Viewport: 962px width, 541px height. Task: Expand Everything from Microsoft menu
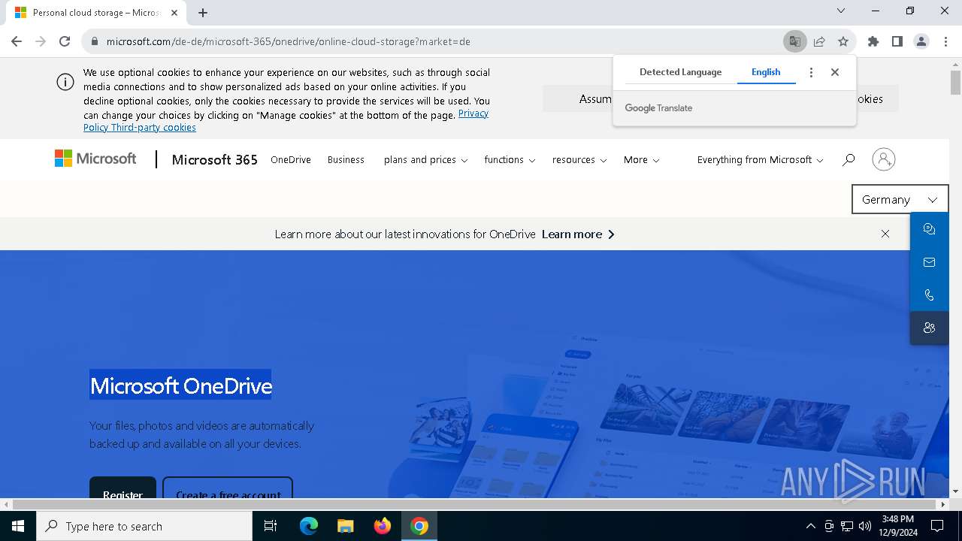(760, 159)
